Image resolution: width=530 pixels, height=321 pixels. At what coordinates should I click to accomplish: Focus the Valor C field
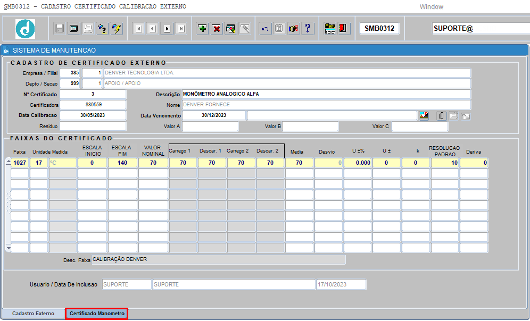click(420, 126)
